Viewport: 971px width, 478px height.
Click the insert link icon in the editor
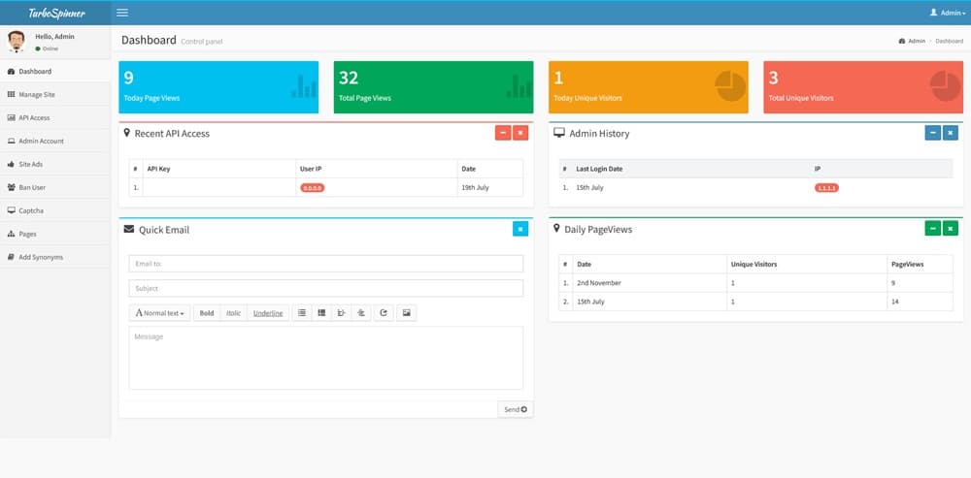pyautogui.click(x=384, y=313)
